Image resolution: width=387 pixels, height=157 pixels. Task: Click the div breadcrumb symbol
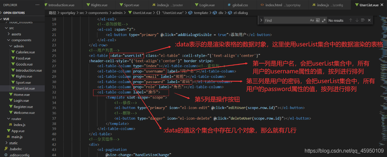pos(218,13)
